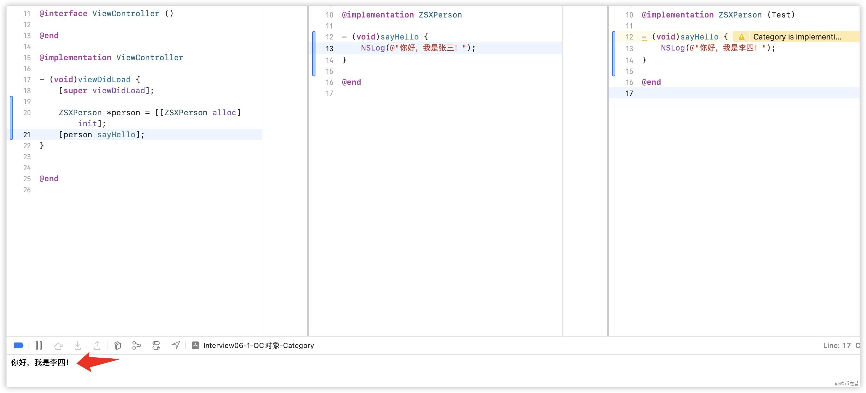The image size is (866, 393).
Task: Click the Step Out debug icon
Action: coord(97,345)
